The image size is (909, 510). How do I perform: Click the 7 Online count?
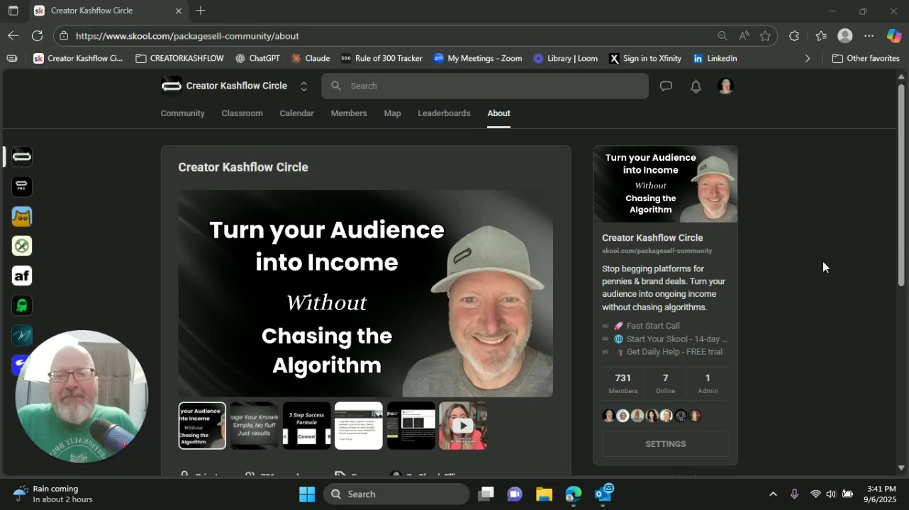665,383
